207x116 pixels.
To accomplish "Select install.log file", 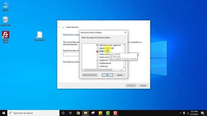I will click(102, 66).
